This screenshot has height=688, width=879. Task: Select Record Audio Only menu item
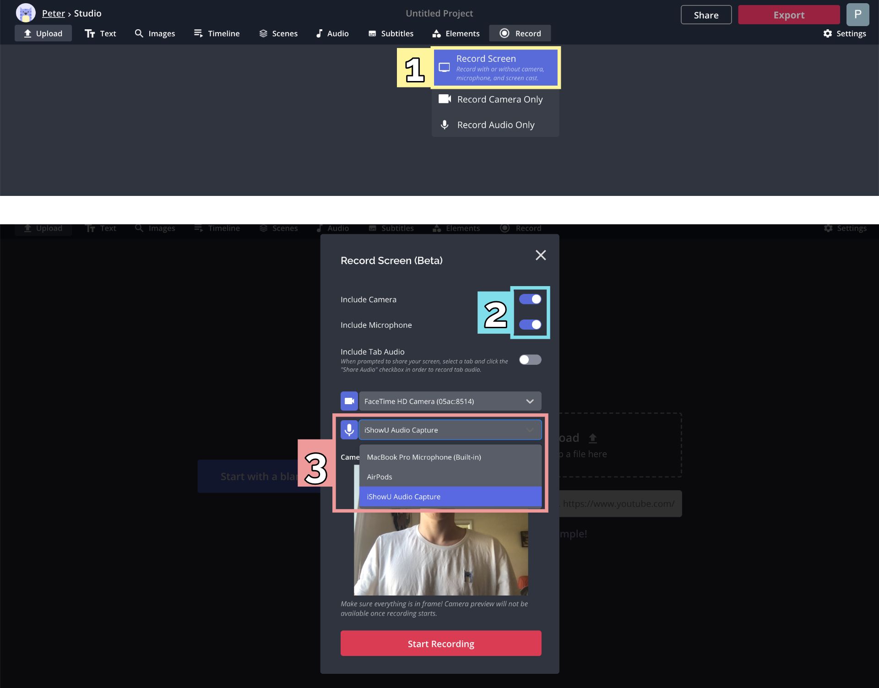(495, 125)
